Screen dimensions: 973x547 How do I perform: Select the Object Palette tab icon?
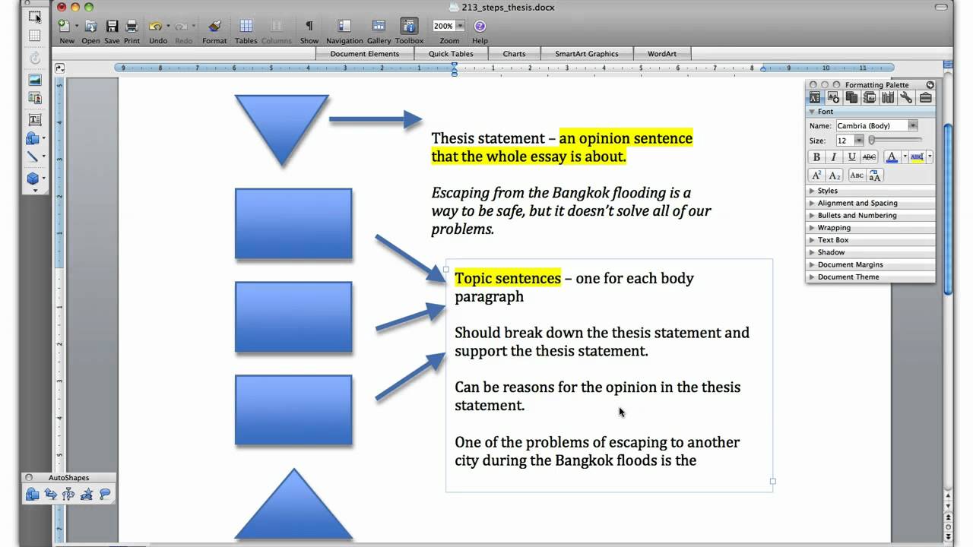833,98
